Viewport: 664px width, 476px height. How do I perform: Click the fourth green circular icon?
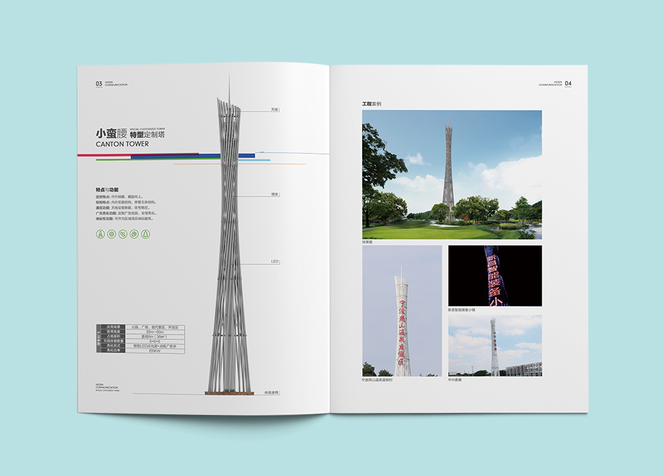click(x=134, y=234)
